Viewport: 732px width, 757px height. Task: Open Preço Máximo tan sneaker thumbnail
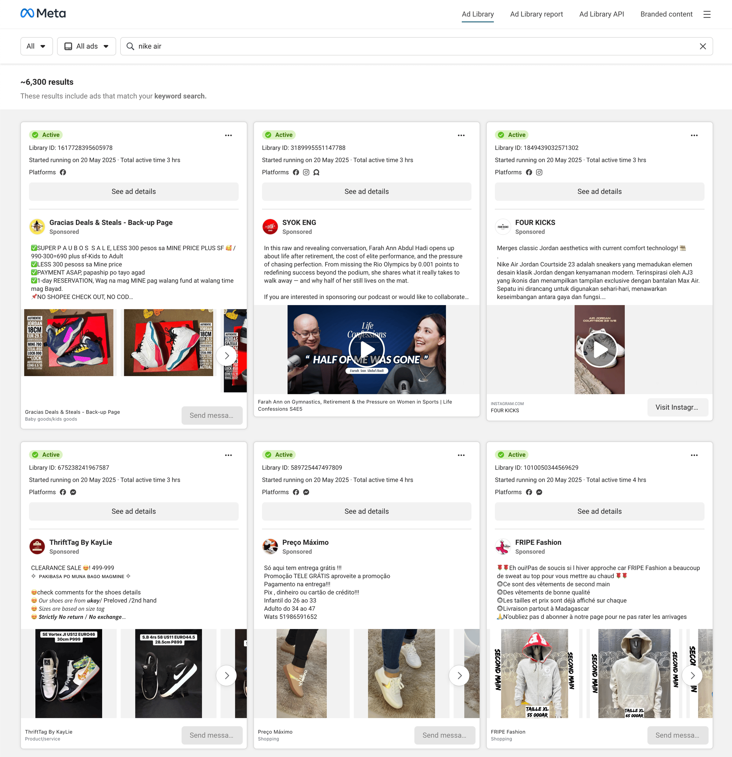tap(301, 673)
